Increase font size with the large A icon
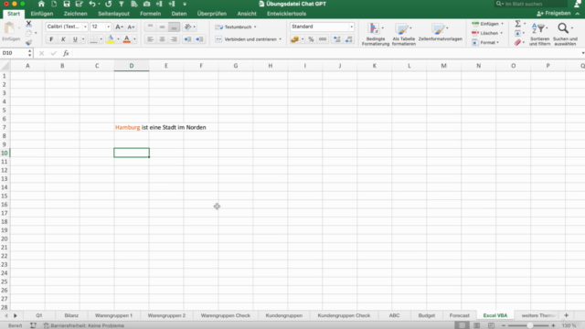Image resolution: width=585 pixels, height=329 pixels. pyautogui.click(x=119, y=27)
